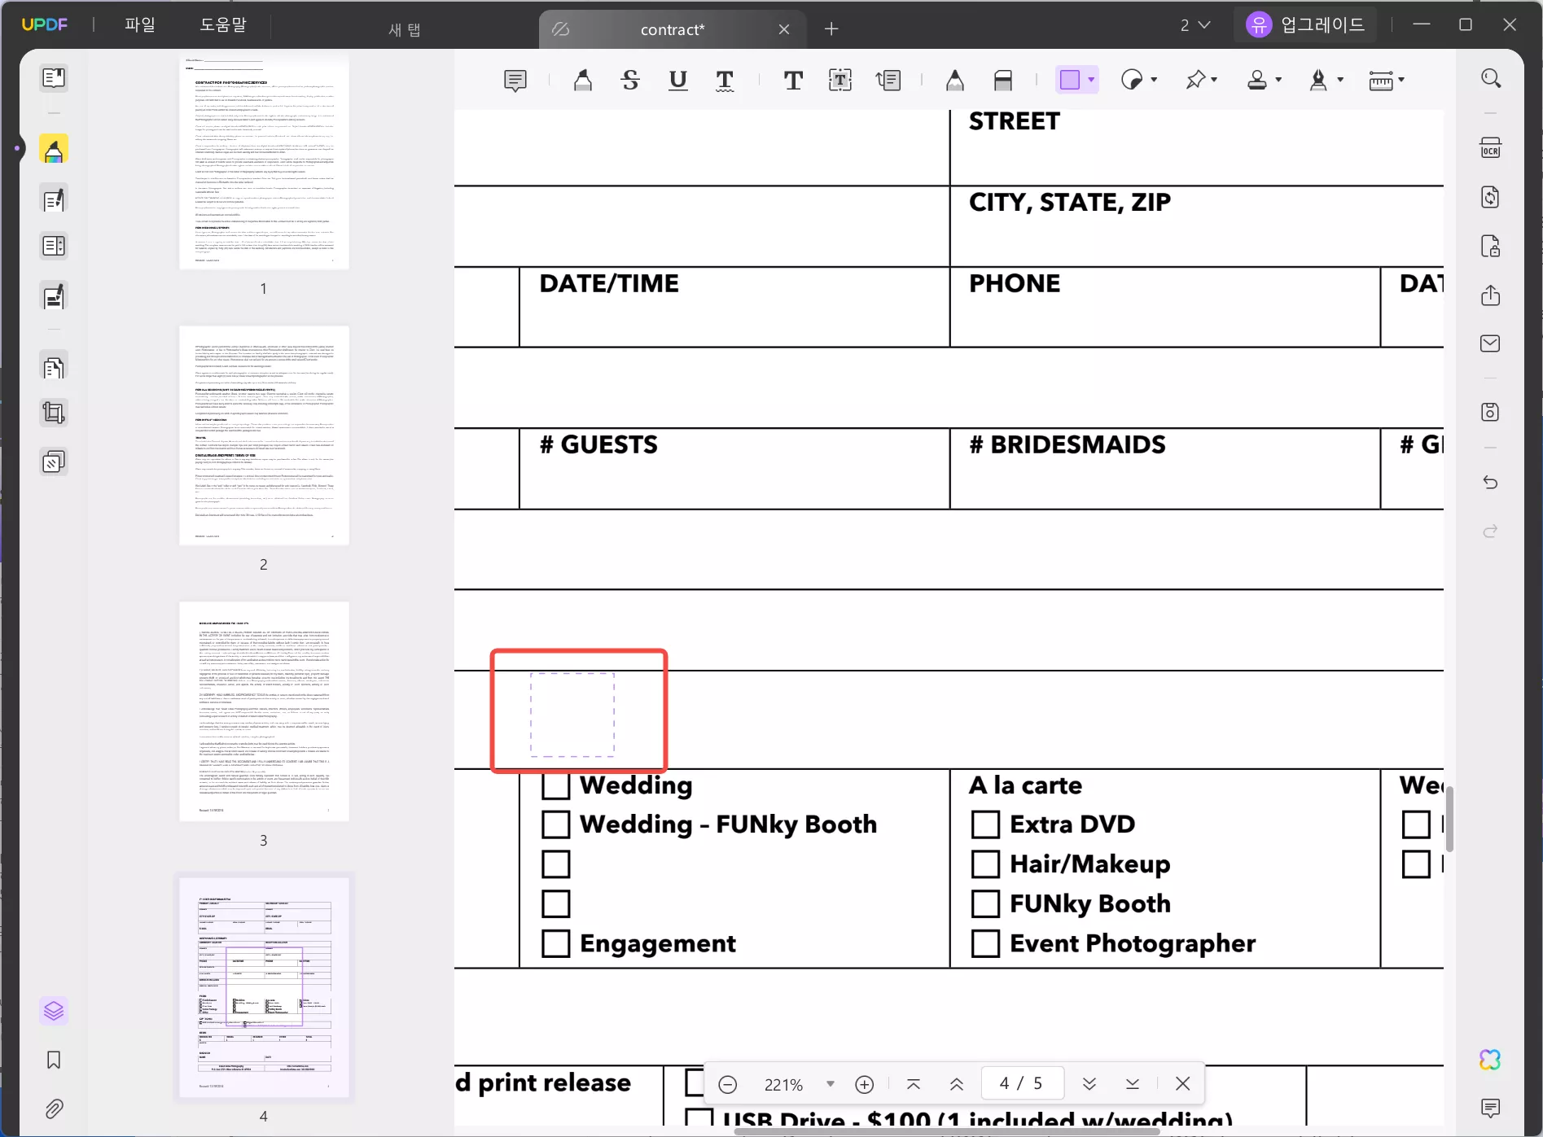Go to the next page
Screen dimensions: 1543x1137
(x=1089, y=1084)
